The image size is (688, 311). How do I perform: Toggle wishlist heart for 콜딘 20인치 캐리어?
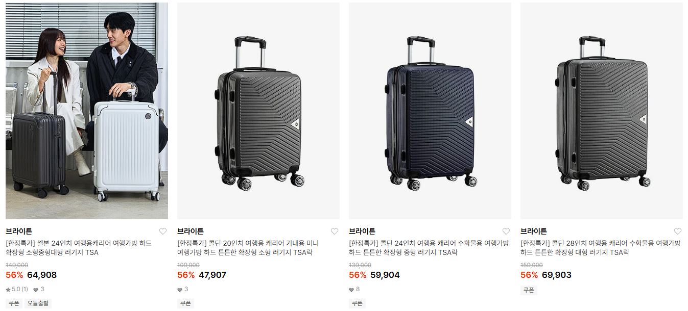click(x=335, y=231)
